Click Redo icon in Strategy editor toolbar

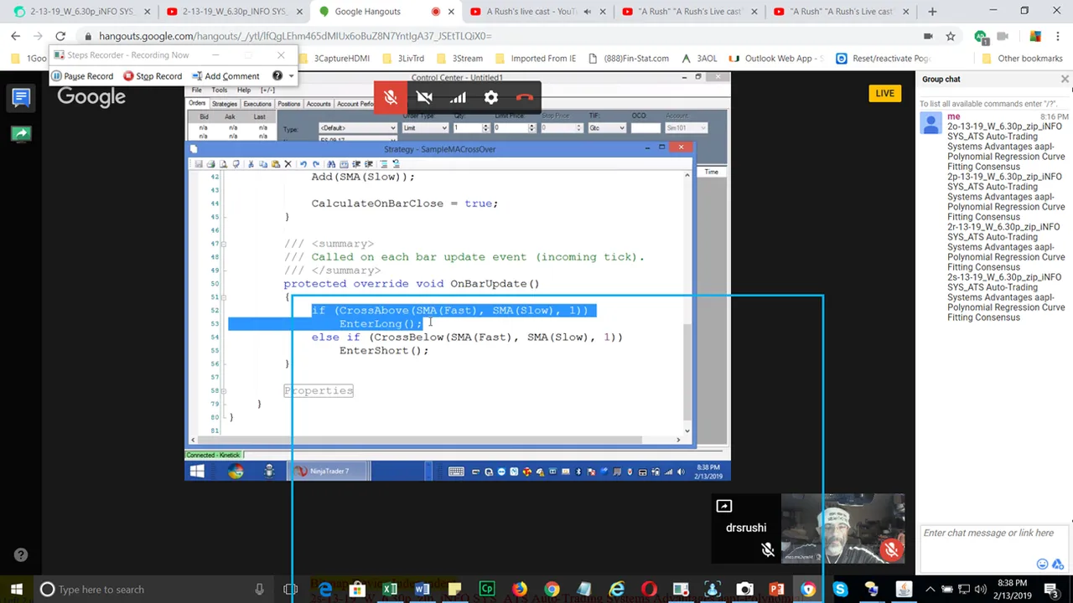point(316,164)
